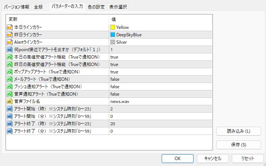This screenshot has width=266, height=166.
Task: Select the news.wav value field
Action: tap(160, 102)
